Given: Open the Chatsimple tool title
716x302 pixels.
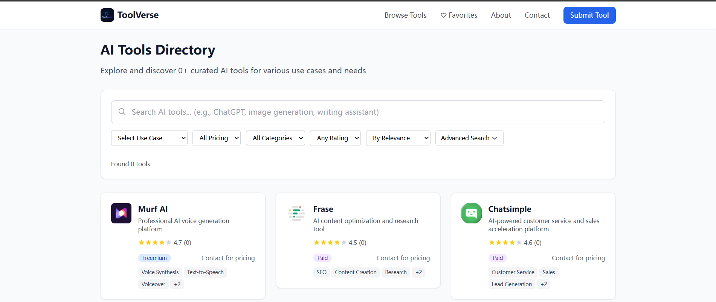Looking at the screenshot, I should [x=510, y=209].
